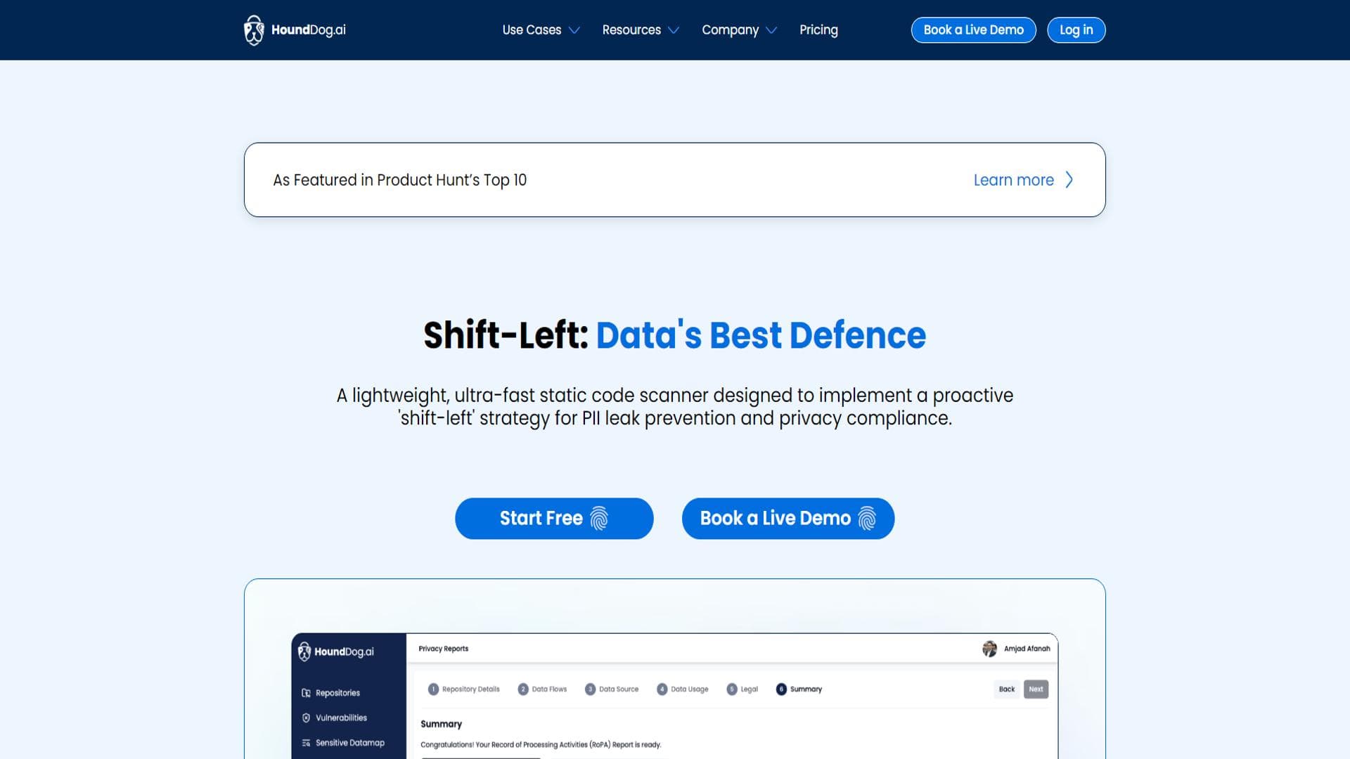
Task: Click the Vulnerabilities shield icon
Action: [x=306, y=718]
